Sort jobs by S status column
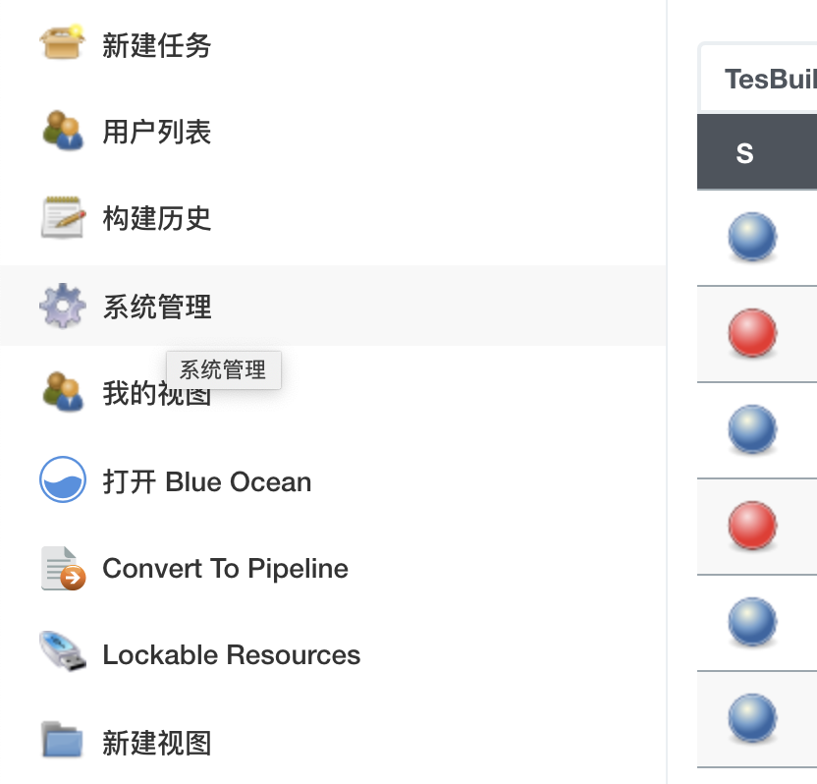Screen dimensions: 817x784 (745, 153)
